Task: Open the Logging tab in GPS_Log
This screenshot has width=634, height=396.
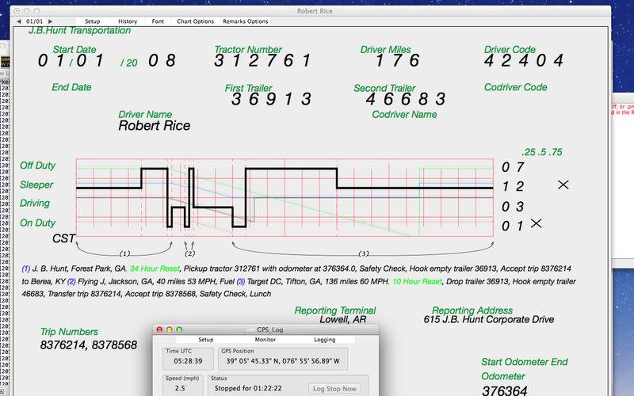Action: pyautogui.click(x=325, y=340)
